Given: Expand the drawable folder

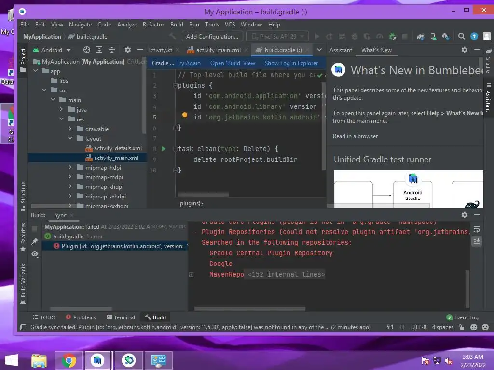Looking at the screenshot, I should tap(70, 129).
